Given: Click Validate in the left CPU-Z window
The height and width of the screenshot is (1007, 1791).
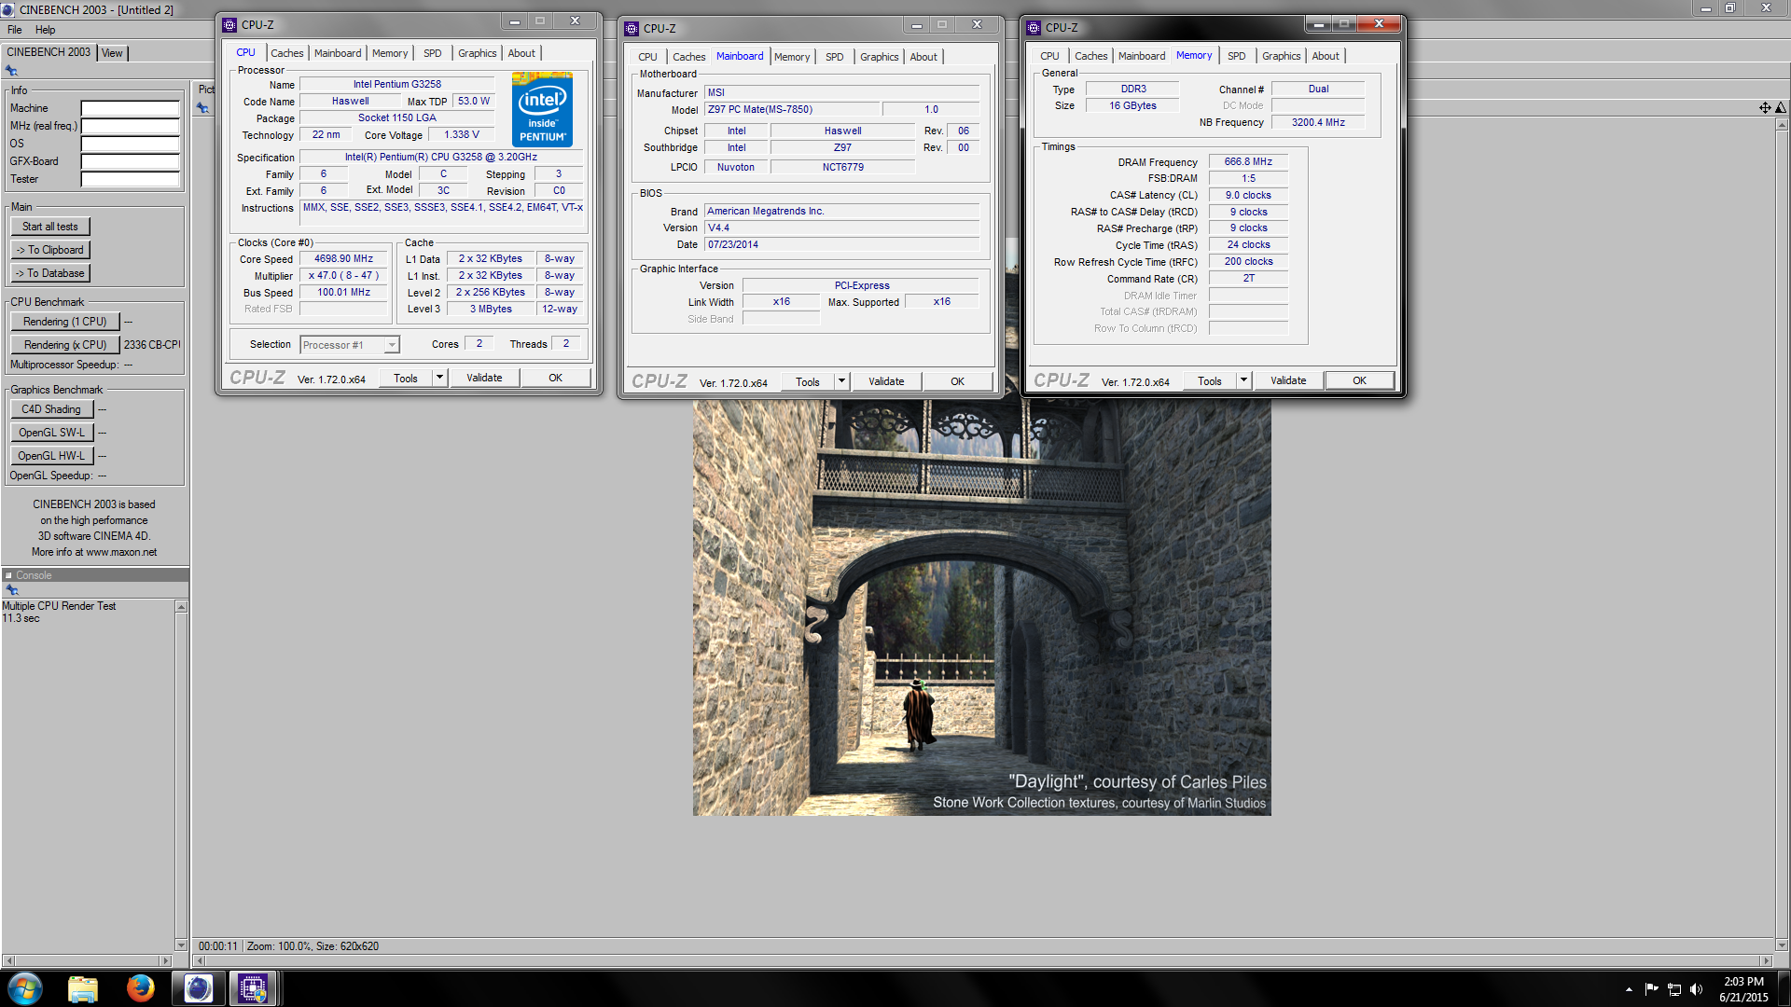Looking at the screenshot, I should (x=484, y=378).
